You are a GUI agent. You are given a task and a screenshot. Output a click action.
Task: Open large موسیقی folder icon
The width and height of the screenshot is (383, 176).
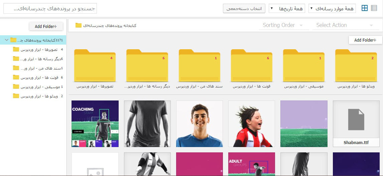[304, 66]
